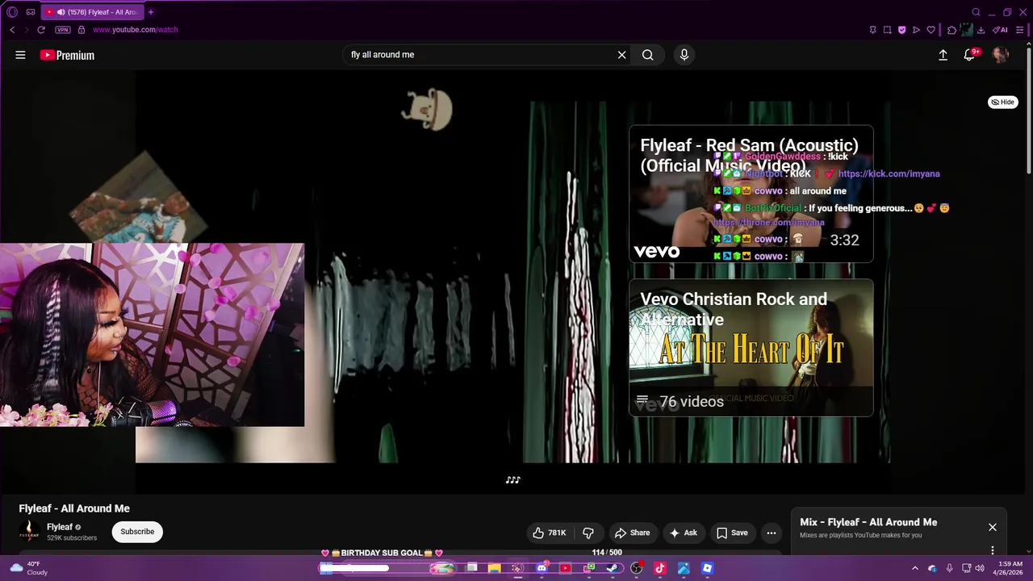The width and height of the screenshot is (1033, 581).
Task: Open Flyleaf Red Sam Acoustic video card
Action: click(751, 194)
